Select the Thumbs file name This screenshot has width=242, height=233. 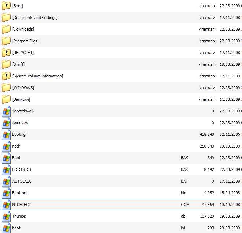click(x=19, y=217)
